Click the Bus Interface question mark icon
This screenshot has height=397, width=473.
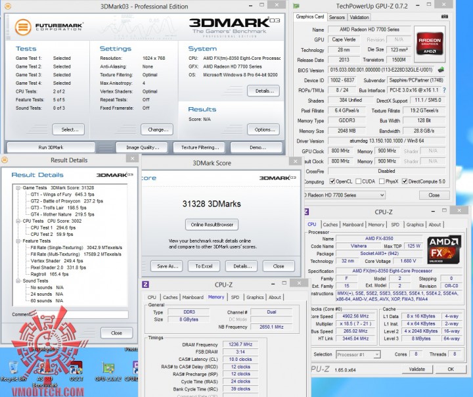pyautogui.click(x=444, y=90)
